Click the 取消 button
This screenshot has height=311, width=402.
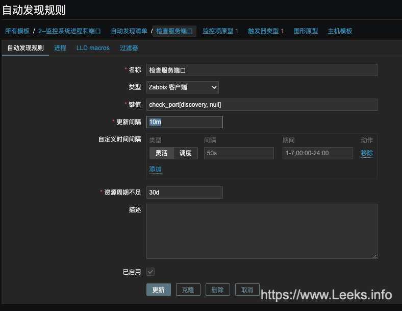point(247,290)
